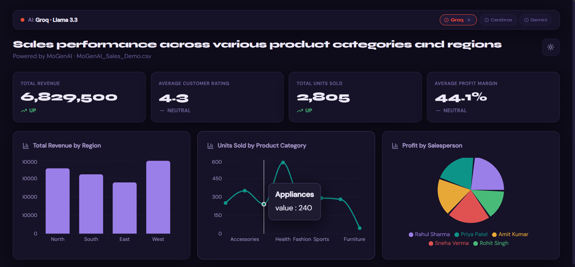This screenshot has height=267, width=575.
Task: Click the Appliances data point on line chart
Action: 264,204
